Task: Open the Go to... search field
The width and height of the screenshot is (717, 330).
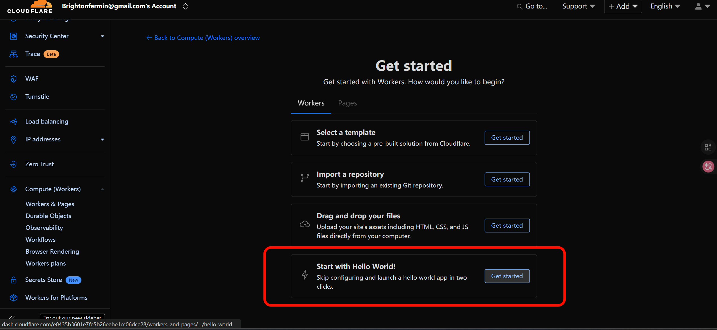Action: click(x=532, y=6)
